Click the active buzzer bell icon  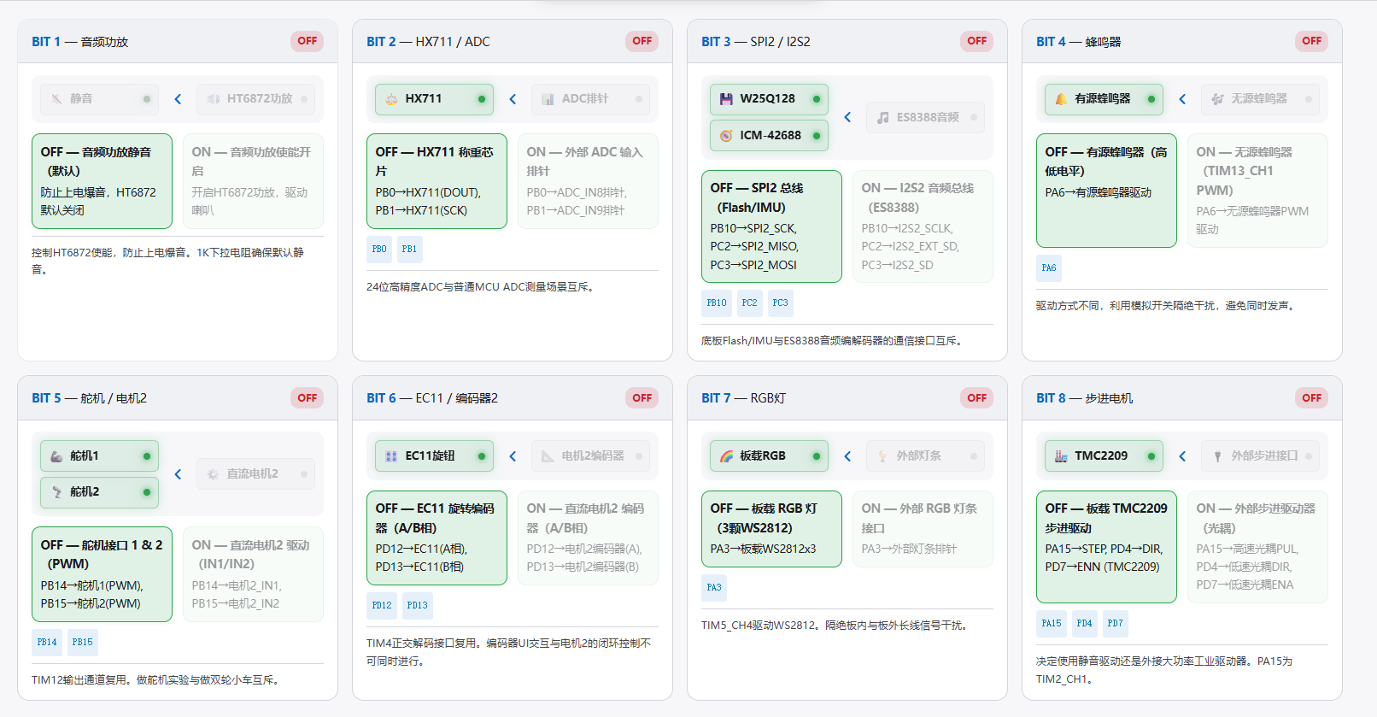(x=1061, y=99)
